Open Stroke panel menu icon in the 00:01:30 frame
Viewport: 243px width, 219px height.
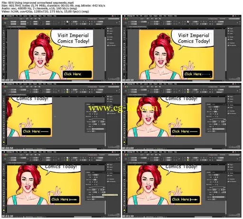click(x=225, y=172)
